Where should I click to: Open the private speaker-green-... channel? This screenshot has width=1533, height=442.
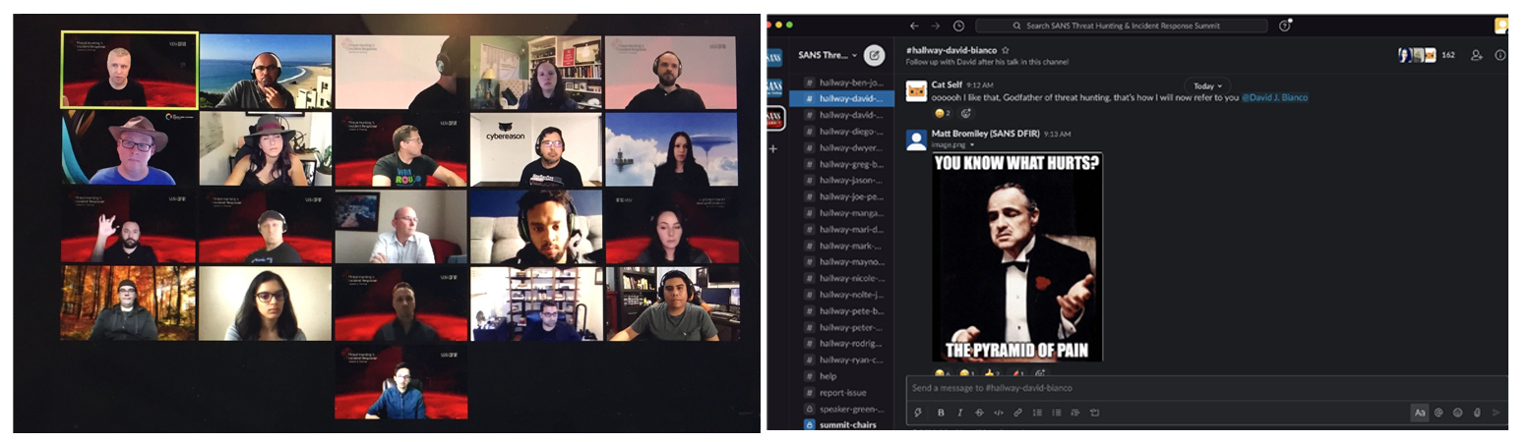[x=844, y=409]
